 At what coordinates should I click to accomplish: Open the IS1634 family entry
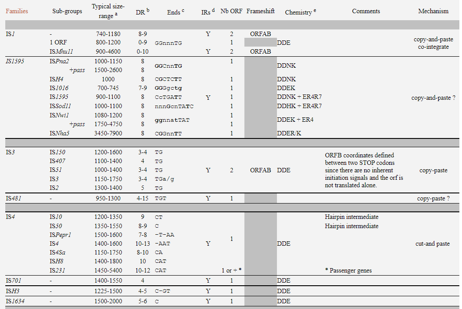point(16,301)
